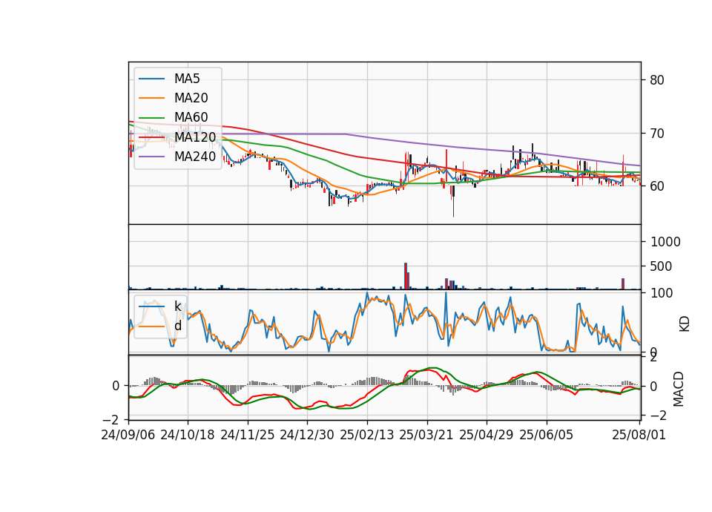The height and width of the screenshot is (512, 712).
Task: Click the 60 price axis label
Action: 657,186
